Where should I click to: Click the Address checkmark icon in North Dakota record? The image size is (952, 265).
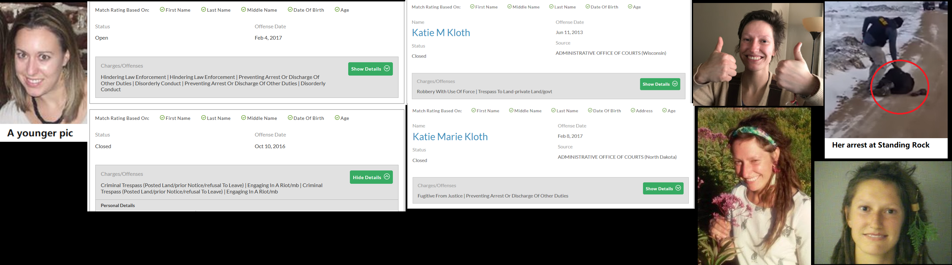point(633,110)
